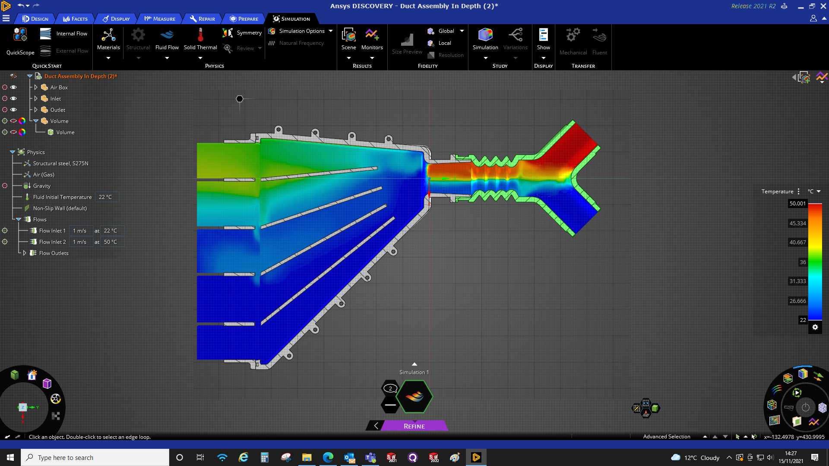Switch to the Design tab

tap(35, 19)
